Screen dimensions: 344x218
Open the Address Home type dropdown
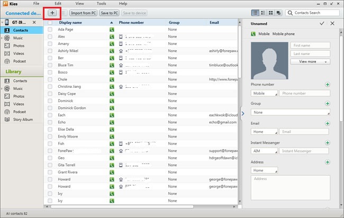[264, 170]
